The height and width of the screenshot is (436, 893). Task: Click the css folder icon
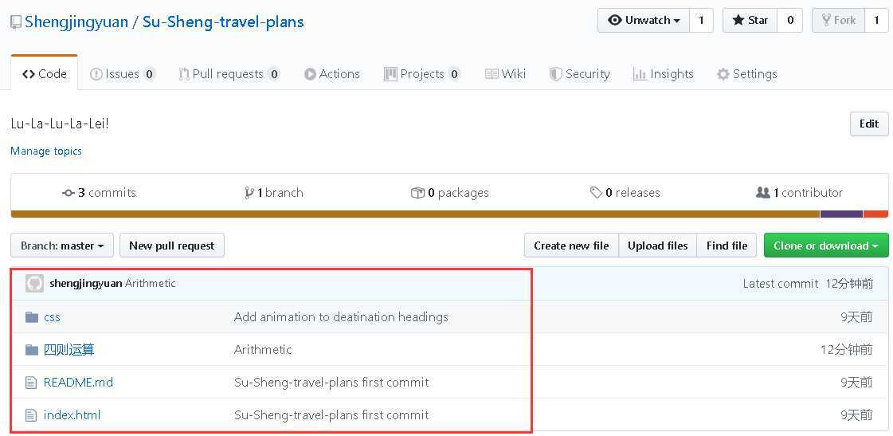click(x=32, y=317)
